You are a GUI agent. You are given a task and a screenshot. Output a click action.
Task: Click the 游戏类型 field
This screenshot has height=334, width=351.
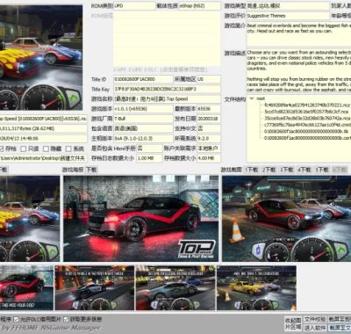click(288, 5)
